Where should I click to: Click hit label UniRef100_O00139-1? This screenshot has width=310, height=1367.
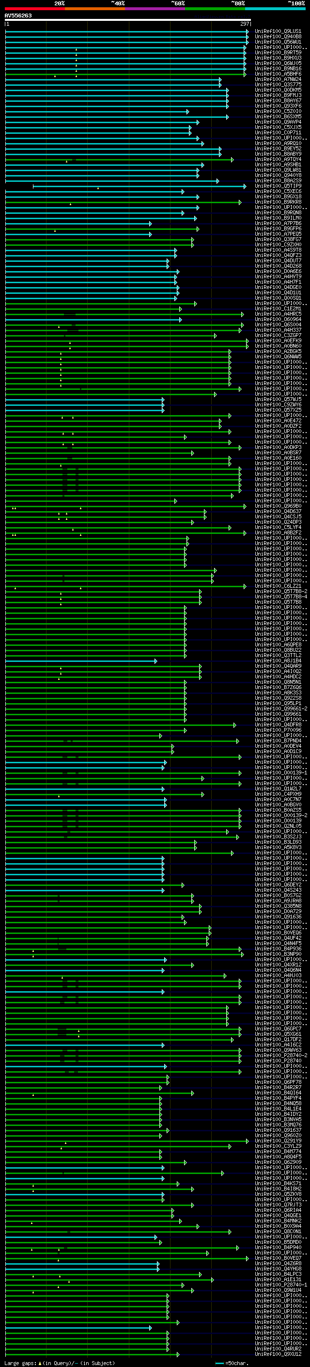pos(280,773)
